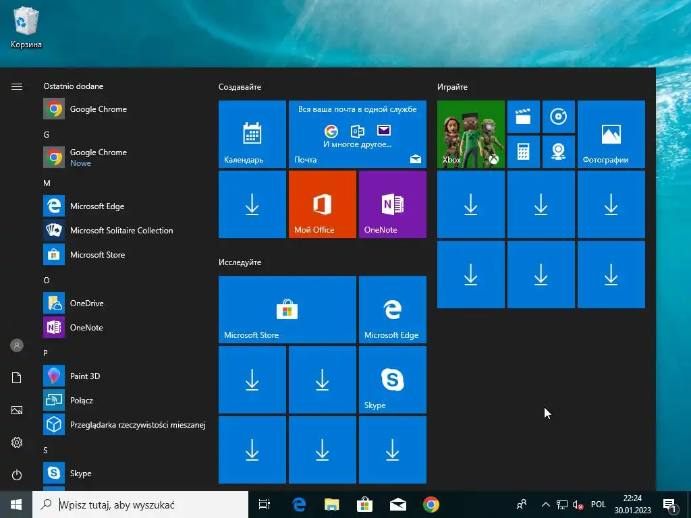Image resolution: width=691 pixels, height=518 pixels.
Task: Launch Paint 3D
Action: click(123, 376)
